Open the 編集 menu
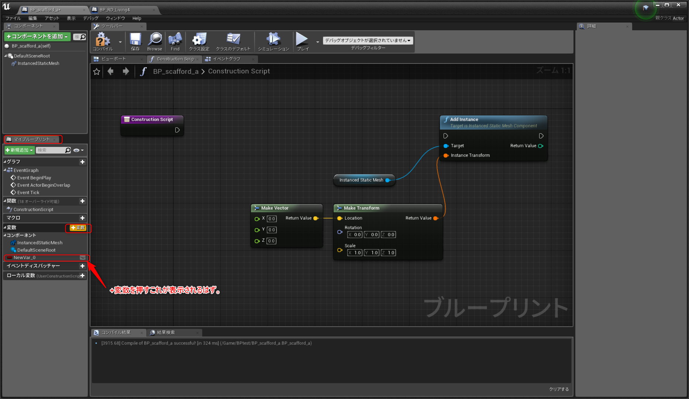The width and height of the screenshot is (689, 399). point(33,18)
